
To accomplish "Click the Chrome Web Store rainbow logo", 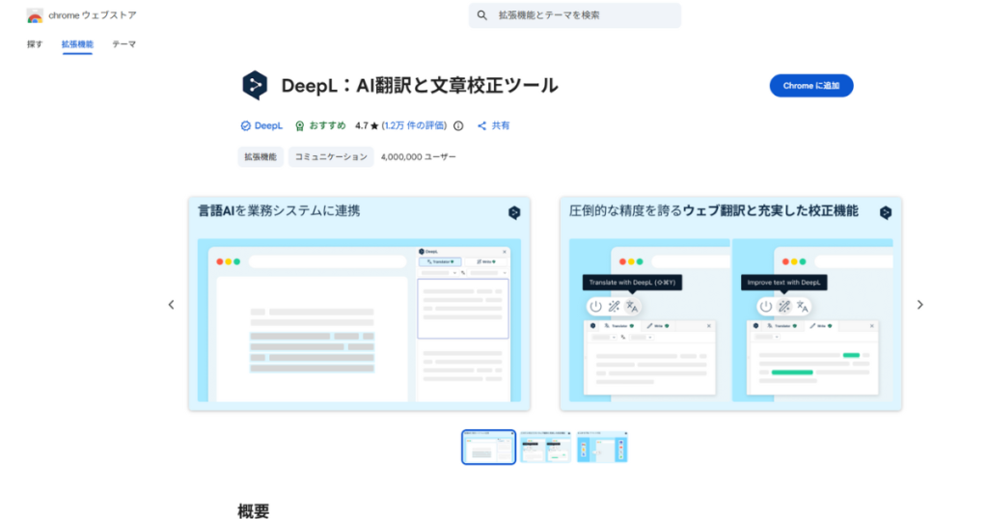I will (x=35, y=15).
